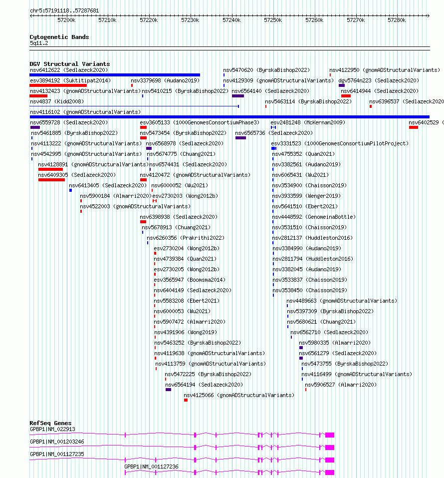Click the nsv4522003 gnomAD variant label
Image resolution: width=444 pixels, height=478 pixels.
click(x=135, y=207)
